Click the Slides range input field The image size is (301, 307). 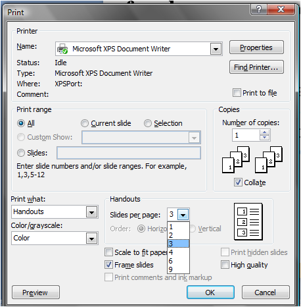[129, 153]
